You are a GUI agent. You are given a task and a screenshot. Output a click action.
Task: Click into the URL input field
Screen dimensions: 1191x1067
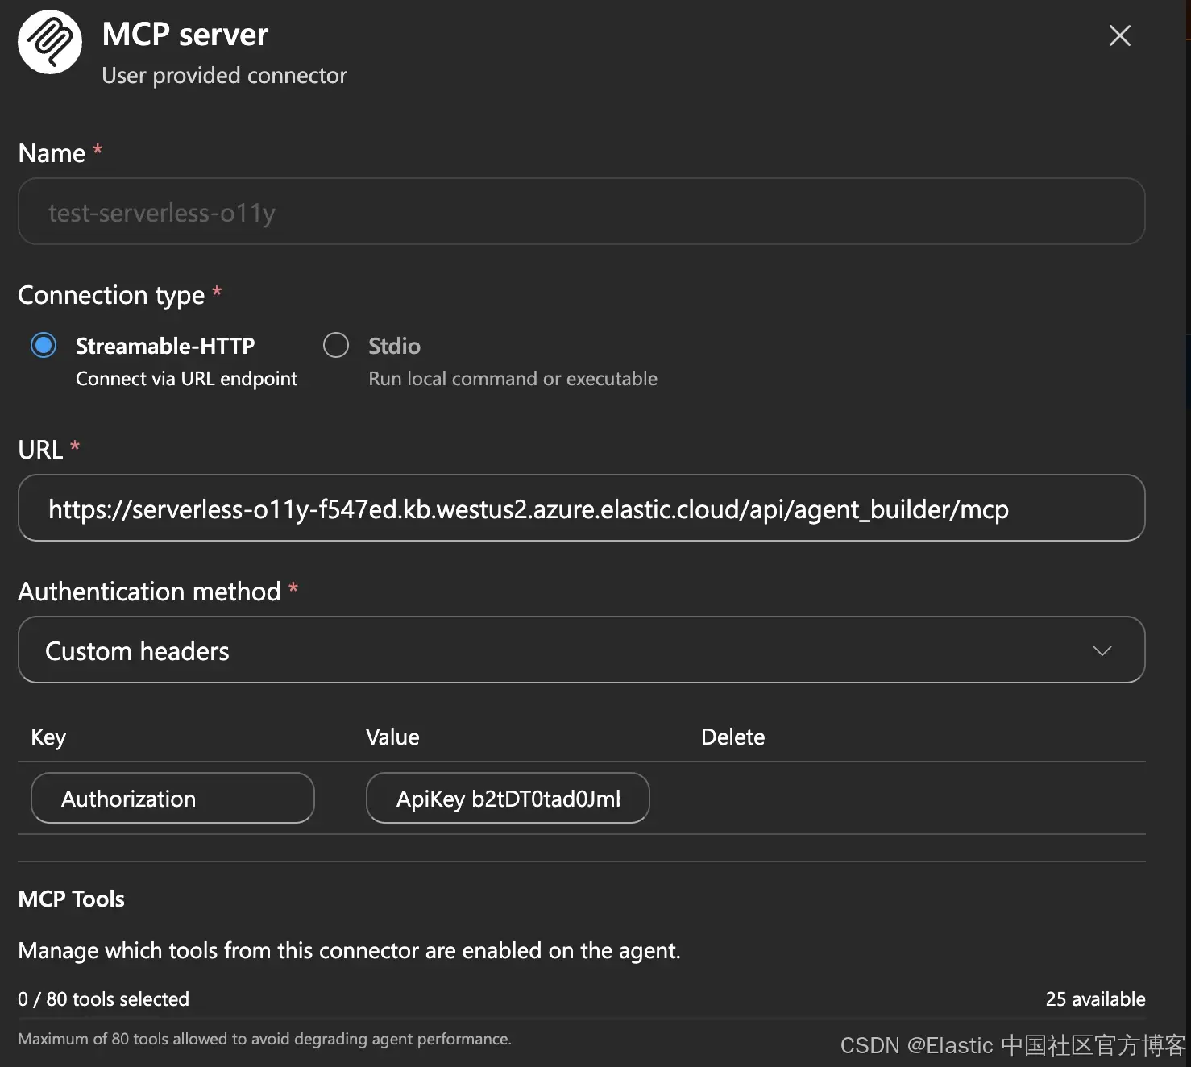pos(581,508)
